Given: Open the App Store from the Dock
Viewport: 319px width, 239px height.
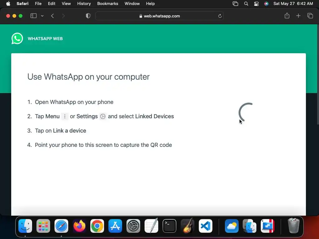Looking at the screenshot, I should click(x=115, y=226).
